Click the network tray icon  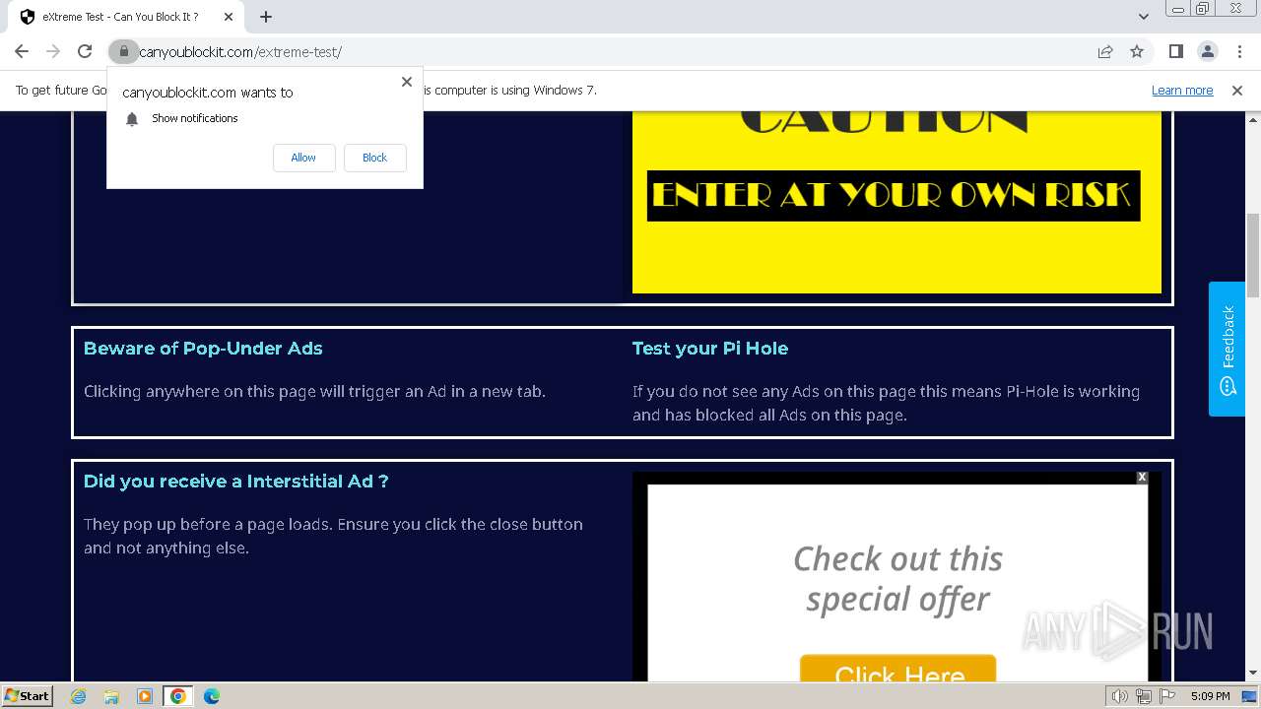coord(1144,696)
